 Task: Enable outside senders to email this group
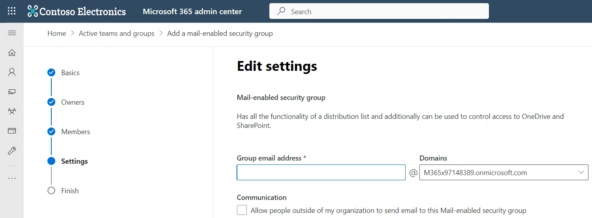point(242,210)
